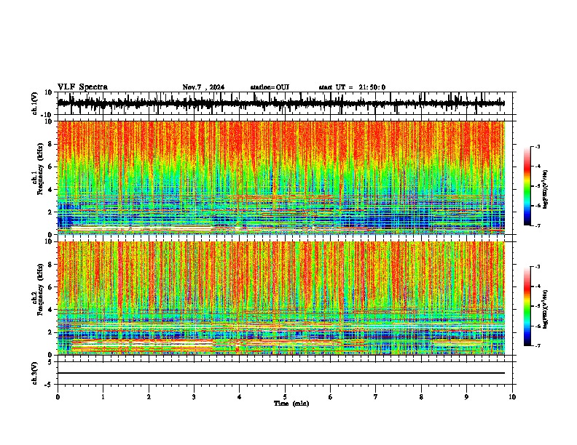Click ch.2 color bar log PSD label
The height and width of the screenshot is (445, 577).
(x=546, y=309)
